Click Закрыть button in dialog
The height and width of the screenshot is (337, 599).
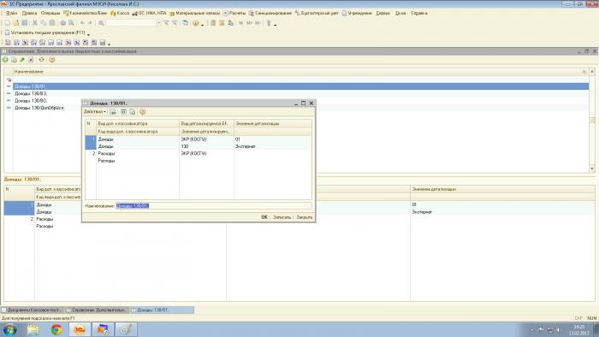[305, 217]
